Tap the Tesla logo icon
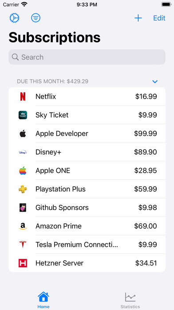The height and width of the screenshot is (310, 174). click(x=23, y=245)
